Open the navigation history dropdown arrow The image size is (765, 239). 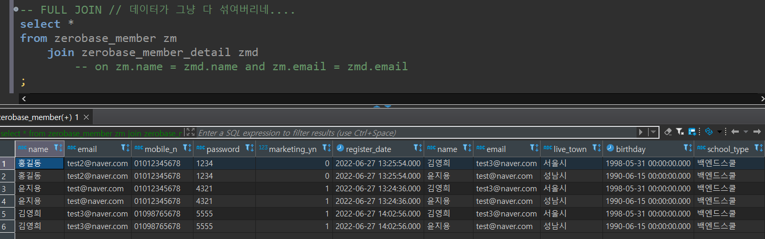point(745,132)
